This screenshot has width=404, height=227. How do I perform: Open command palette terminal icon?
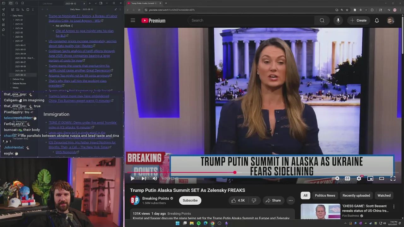click(x=3, y=35)
